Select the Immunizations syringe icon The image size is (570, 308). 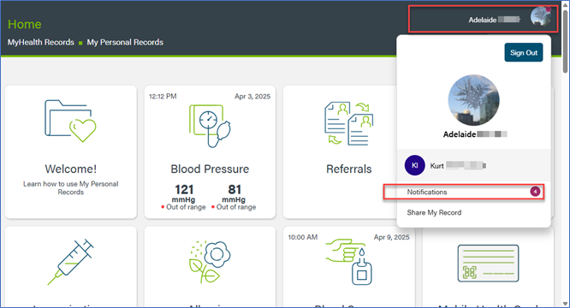[70, 262]
